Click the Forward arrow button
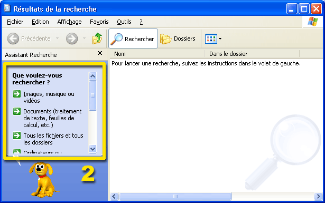This screenshot has height=203, width=325. (x=72, y=38)
